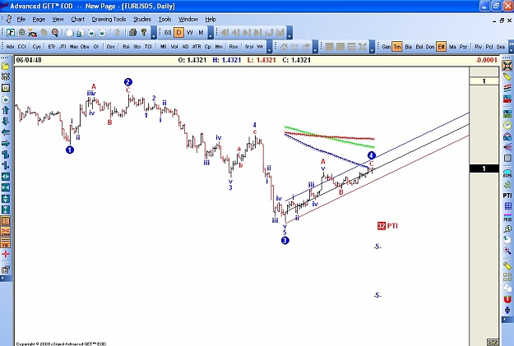Screen dimensions: 514x346
Task: Open toolbar options arrow after bar-navigation icons
Action: [x=289, y=33]
